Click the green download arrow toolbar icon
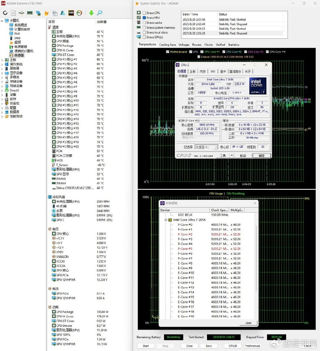The width and height of the screenshot is (320, 351). 91,13
